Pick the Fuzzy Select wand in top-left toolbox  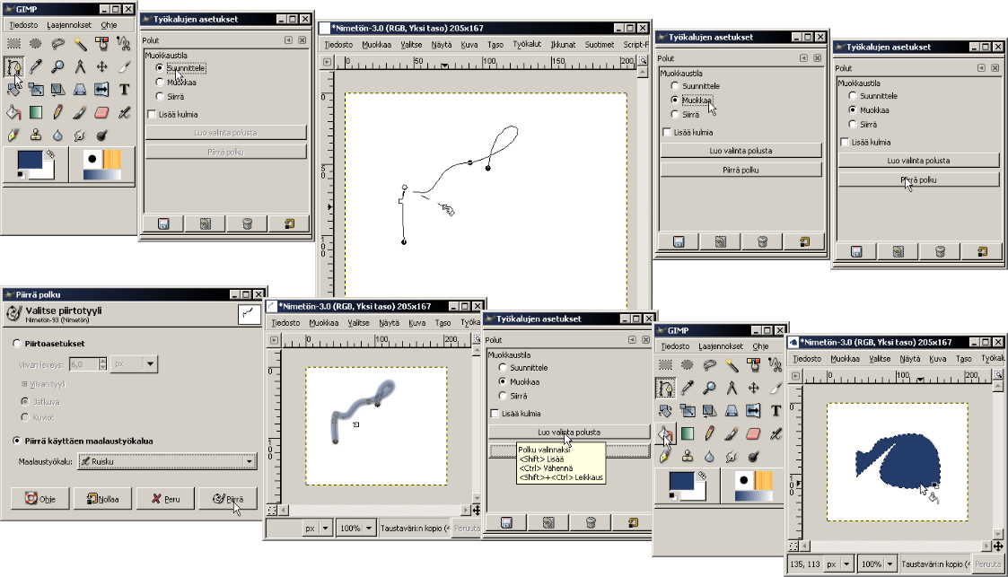[x=80, y=42]
